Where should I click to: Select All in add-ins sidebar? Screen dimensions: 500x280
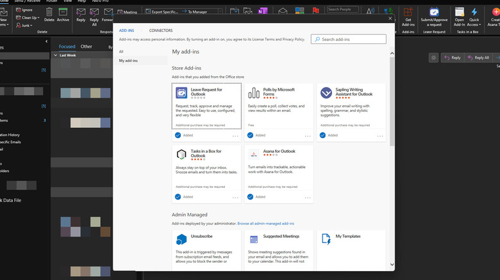click(x=121, y=52)
